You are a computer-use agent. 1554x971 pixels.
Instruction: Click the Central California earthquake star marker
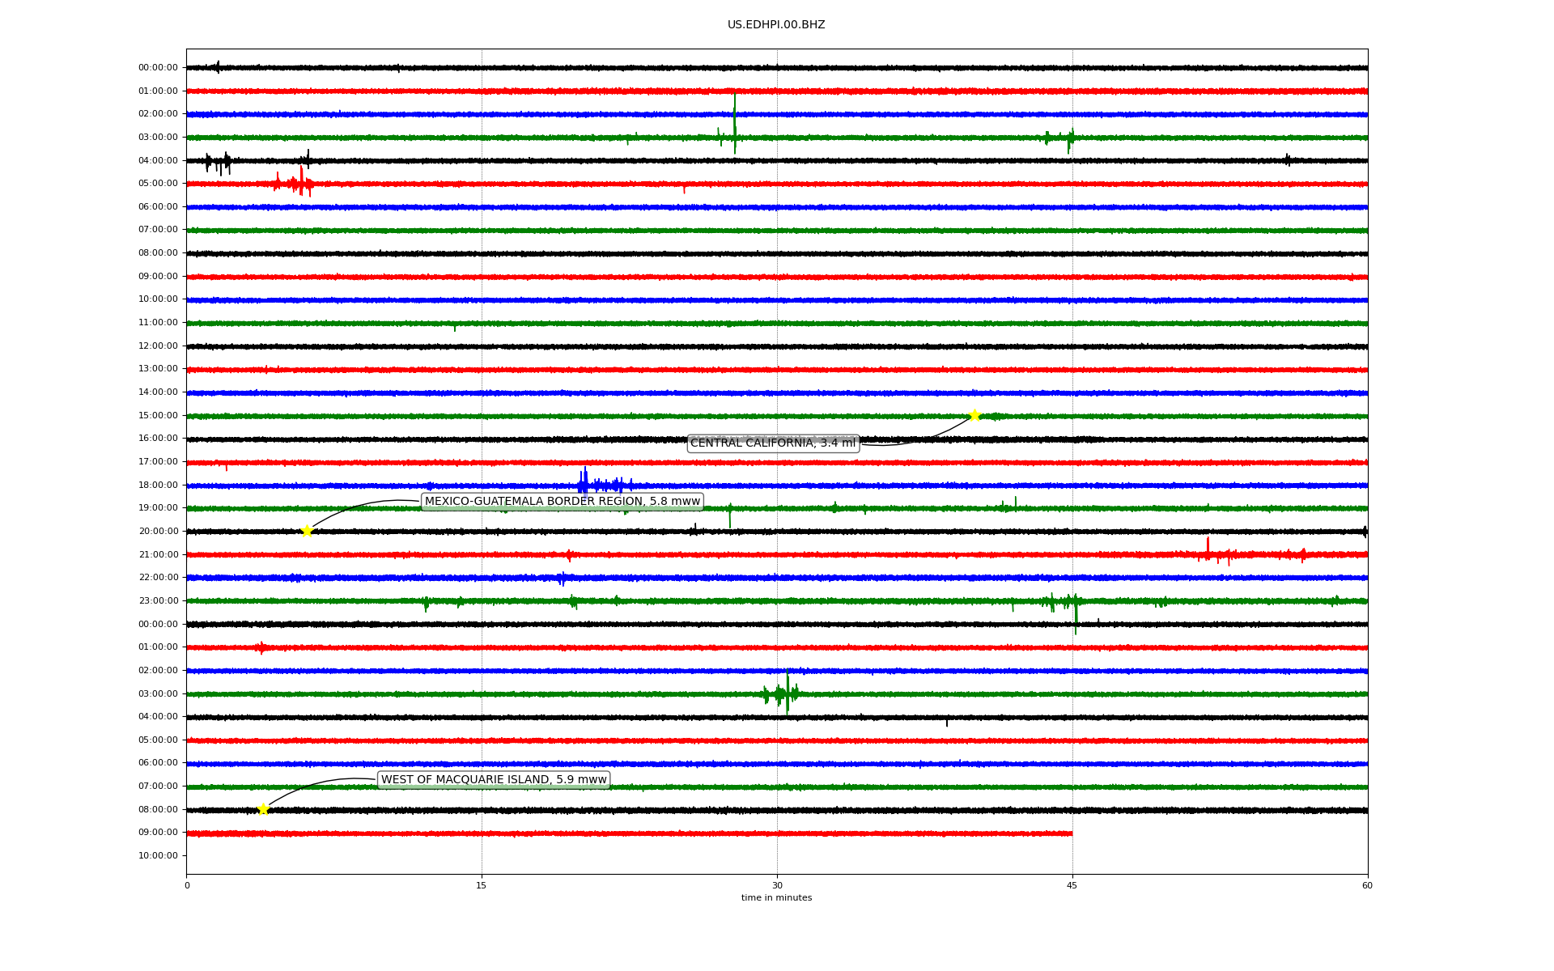click(974, 415)
